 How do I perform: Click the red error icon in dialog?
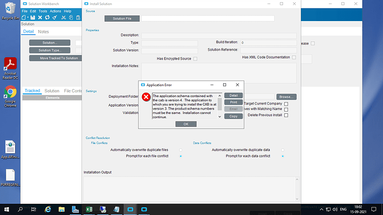click(146, 97)
